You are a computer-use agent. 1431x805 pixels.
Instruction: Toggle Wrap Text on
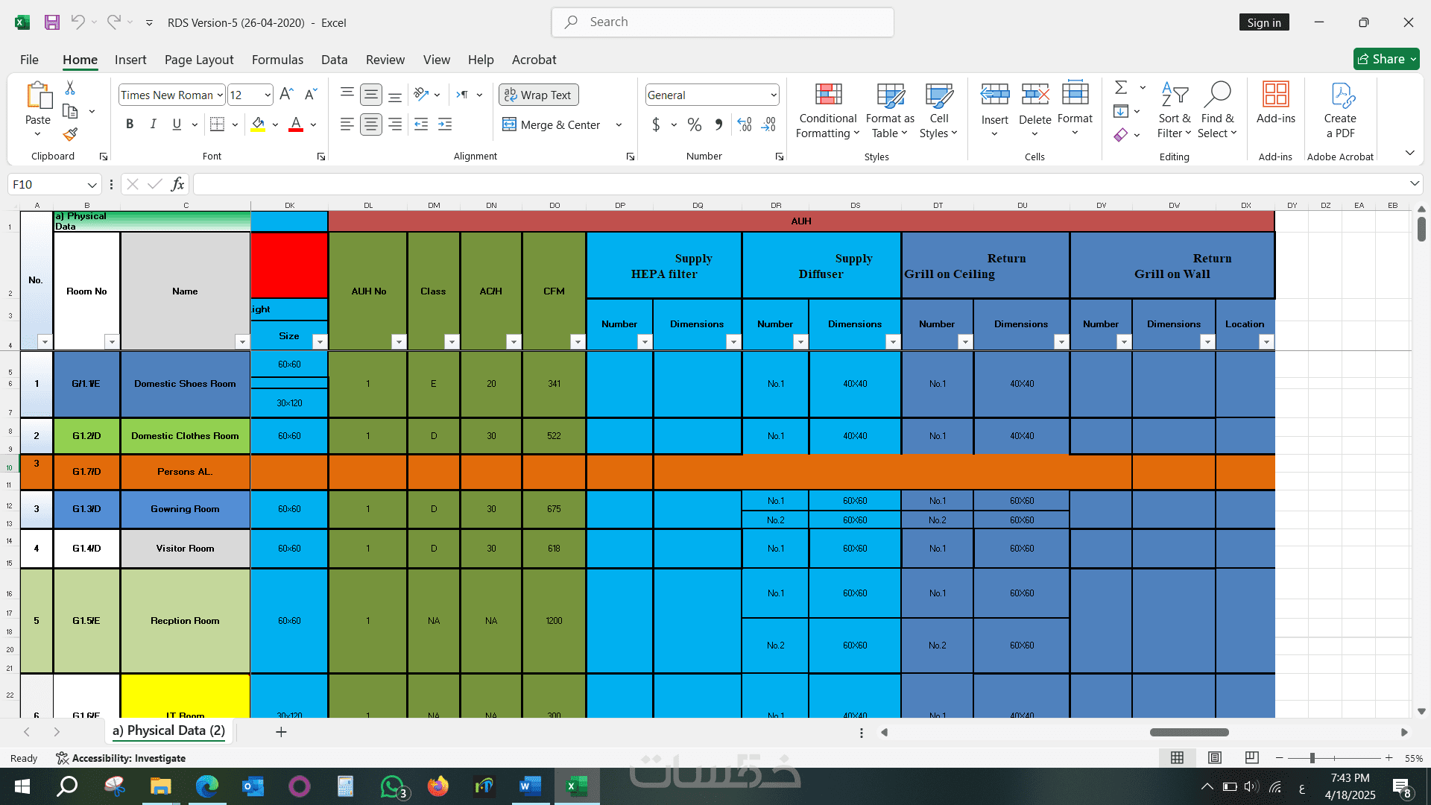(538, 95)
